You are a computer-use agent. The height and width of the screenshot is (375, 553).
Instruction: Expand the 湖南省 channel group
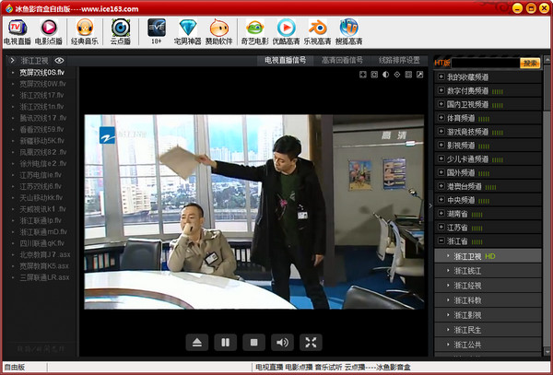pyautogui.click(x=441, y=212)
